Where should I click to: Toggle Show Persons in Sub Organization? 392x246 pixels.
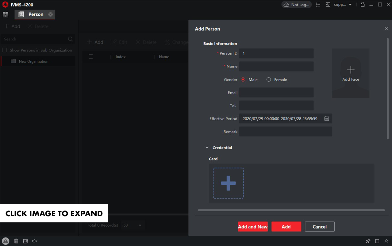click(x=4, y=50)
